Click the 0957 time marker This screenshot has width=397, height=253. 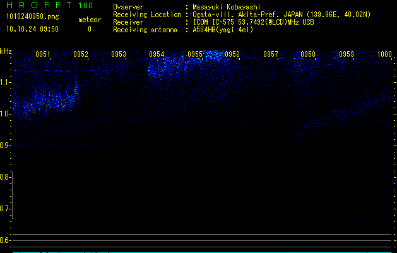271,54
